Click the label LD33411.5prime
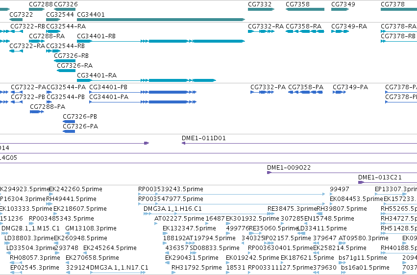417x275 pixels. pos(322,228)
